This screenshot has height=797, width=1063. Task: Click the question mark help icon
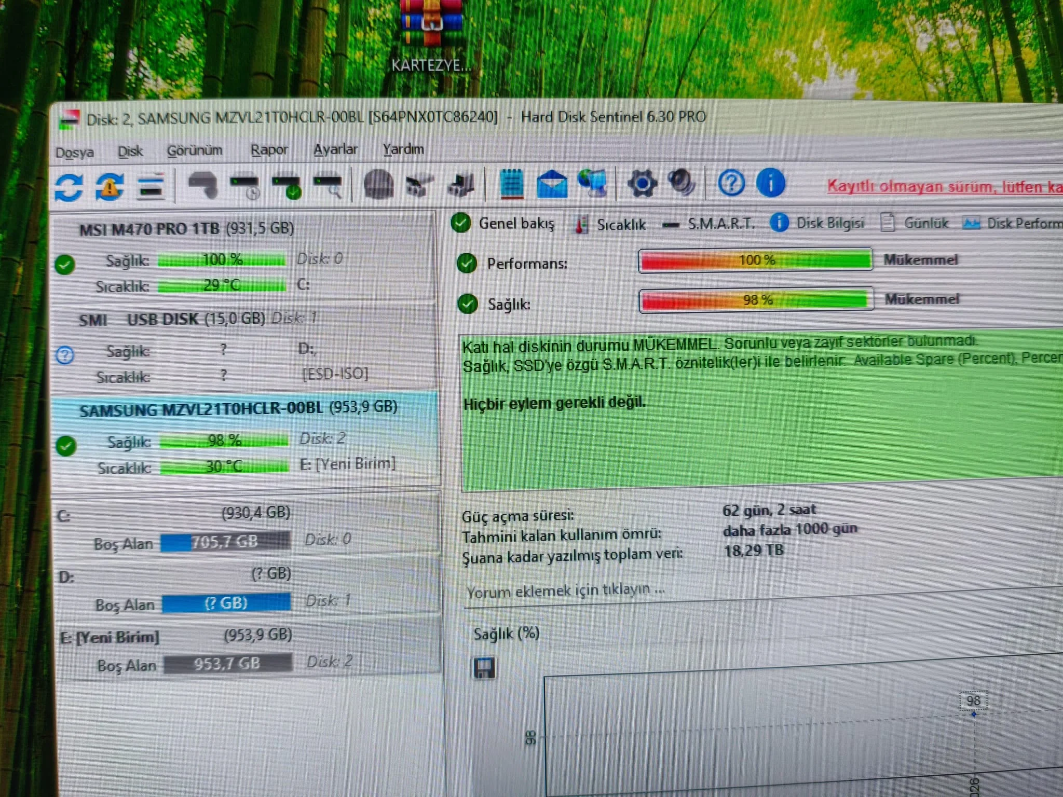pyautogui.click(x=731, y=183)
